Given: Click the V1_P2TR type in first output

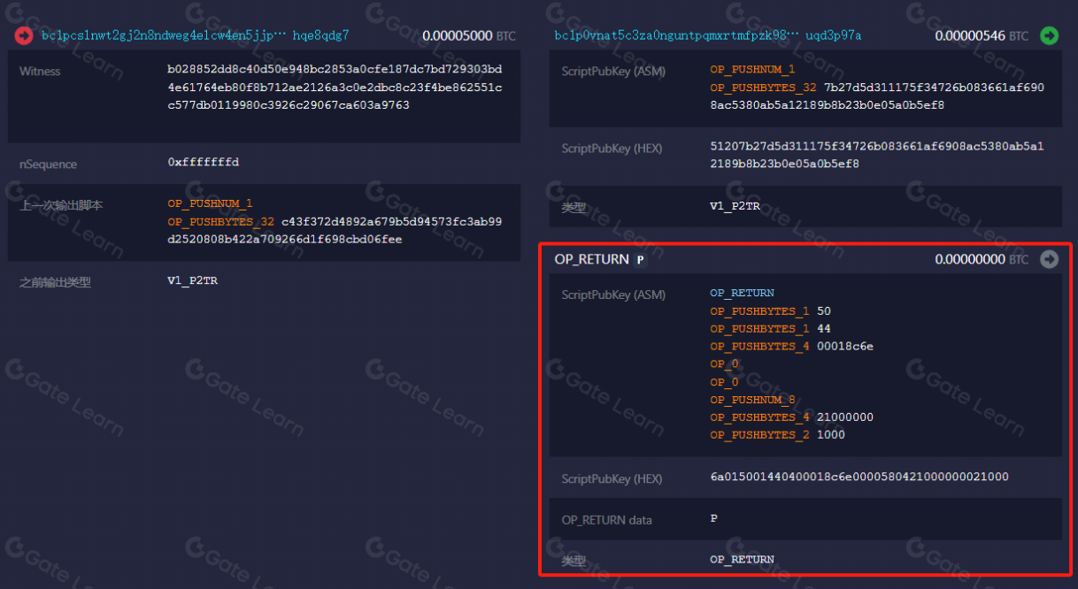Looking at the screenshot, I should point(735,206).
